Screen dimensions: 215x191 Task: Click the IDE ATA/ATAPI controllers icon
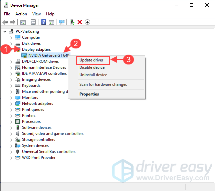pyautogui.click(x=18, y=74)
